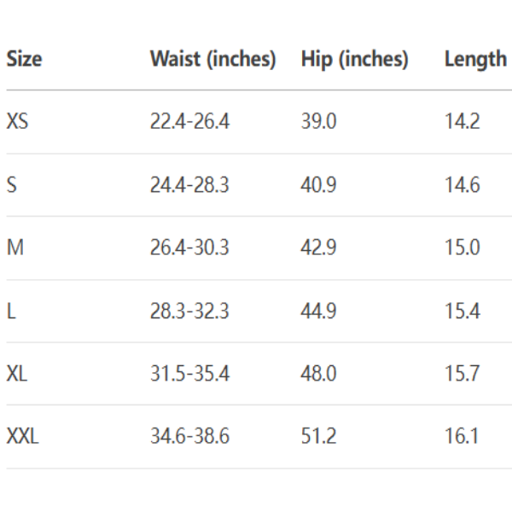The width and height of the screenshot is (512, 512).
Task: Click waist range 28.3-32.3
Action: [189, 311]
